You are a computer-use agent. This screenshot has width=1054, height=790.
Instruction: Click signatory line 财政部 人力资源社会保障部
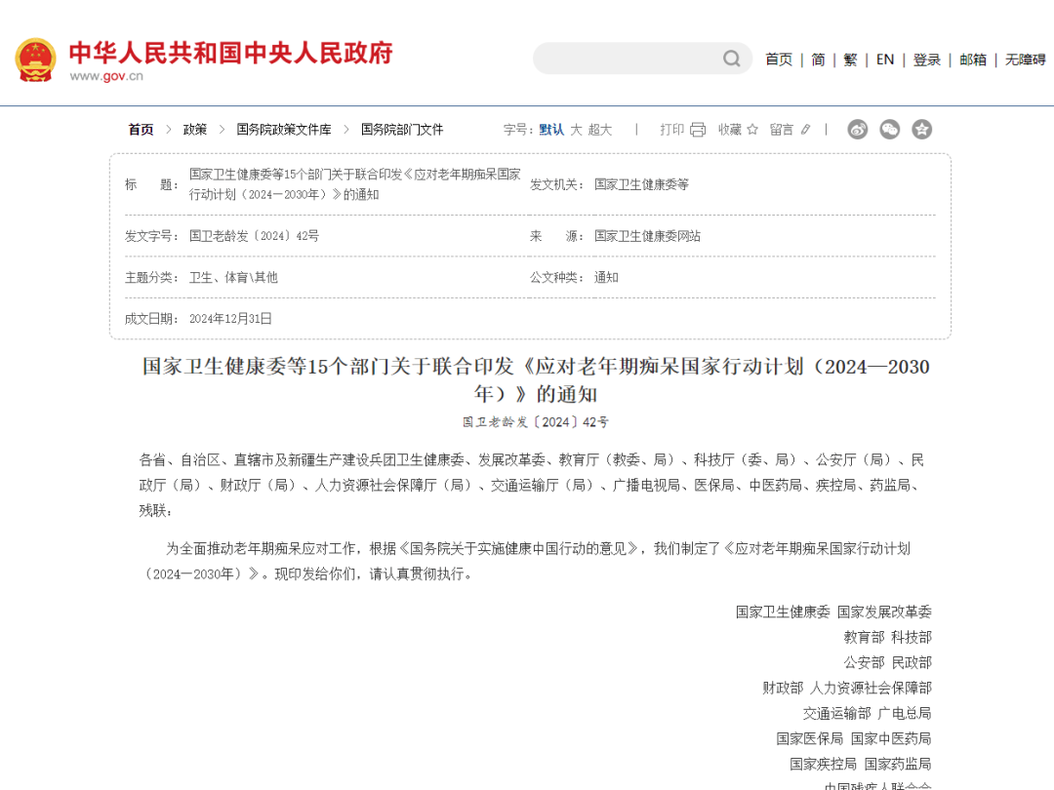pos(847,688)
